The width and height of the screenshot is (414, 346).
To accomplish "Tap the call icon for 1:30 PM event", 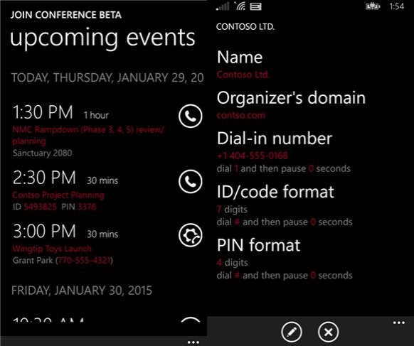I will [191, 116].
